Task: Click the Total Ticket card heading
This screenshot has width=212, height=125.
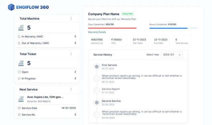Action: coord(28,54)
